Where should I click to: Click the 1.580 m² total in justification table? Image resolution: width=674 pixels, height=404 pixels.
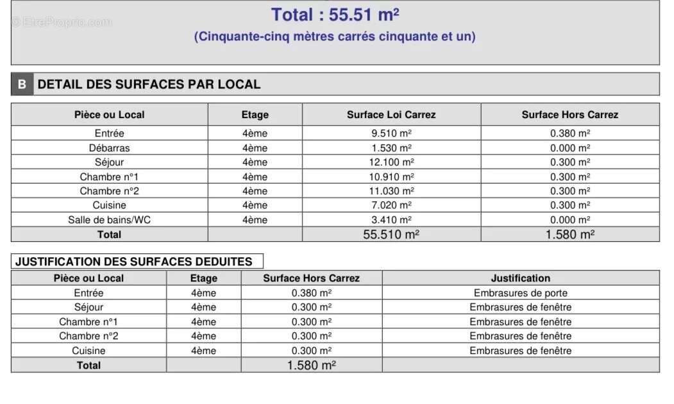(311, 366)
